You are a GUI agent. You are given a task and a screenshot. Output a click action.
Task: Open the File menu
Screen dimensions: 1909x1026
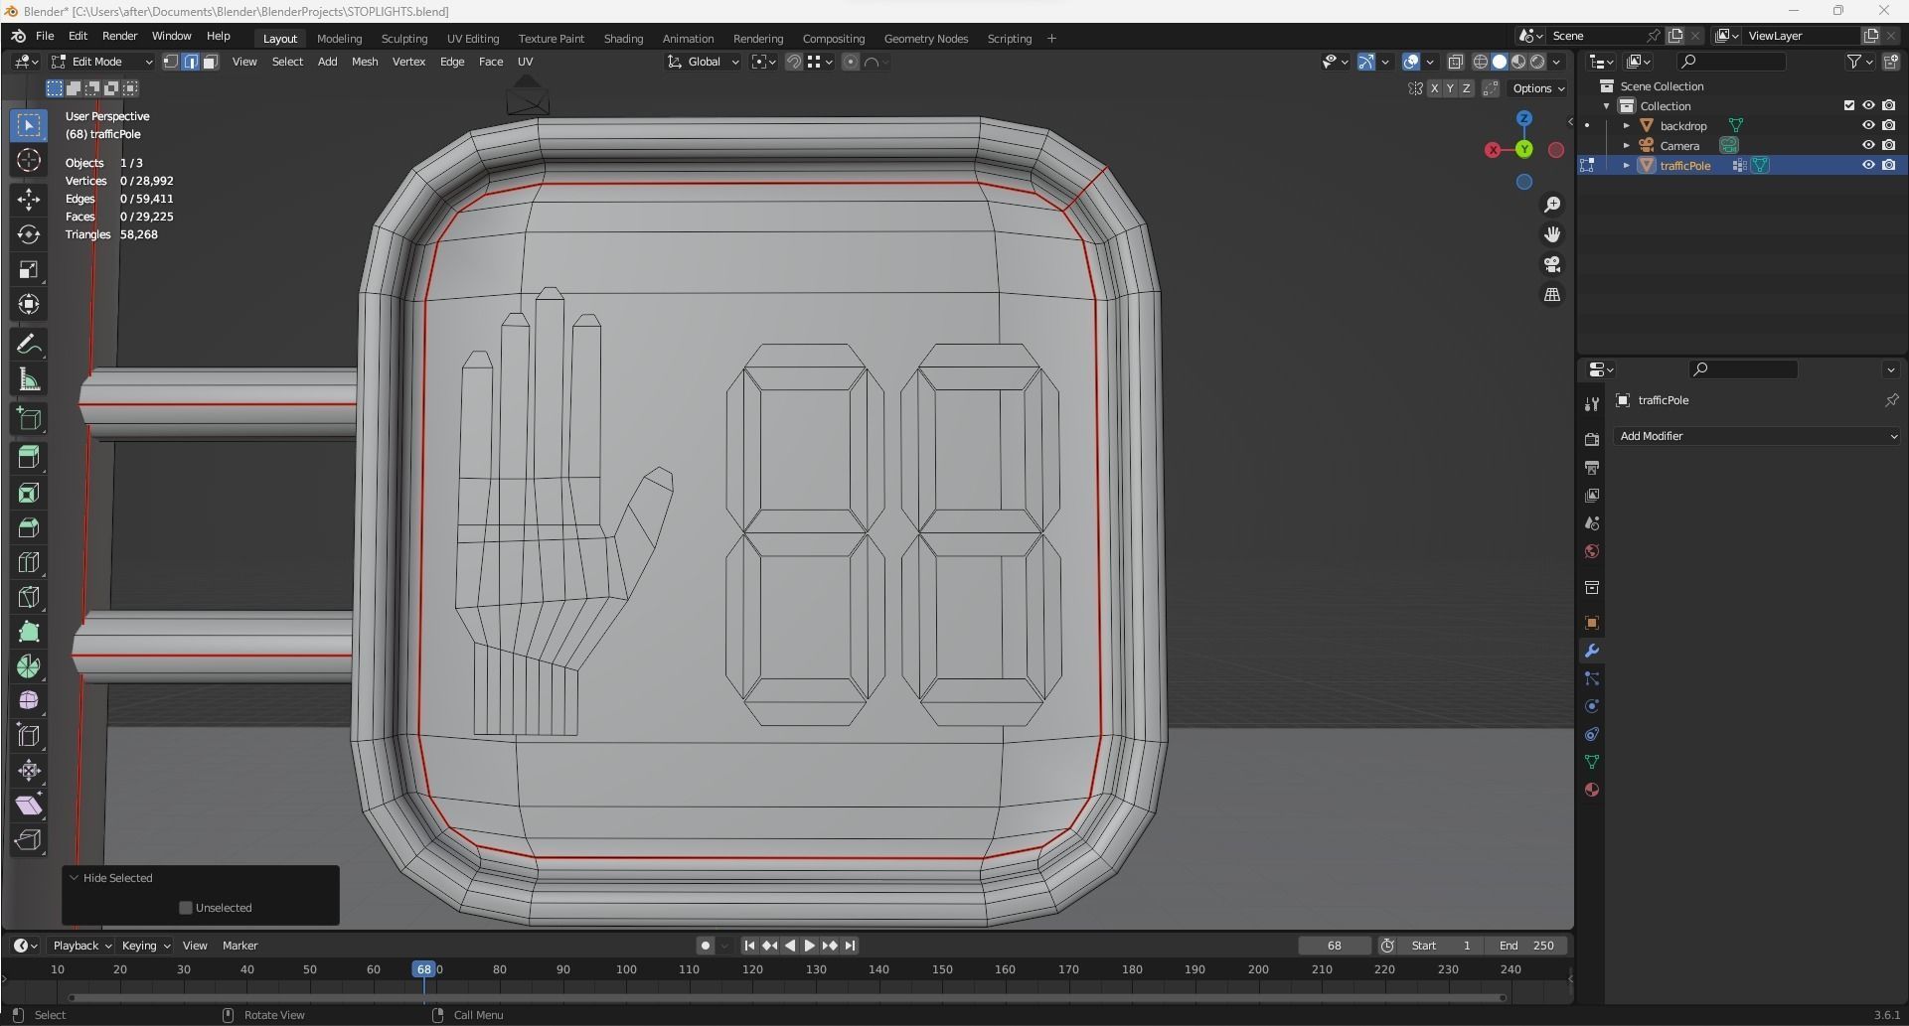(45, 36)
